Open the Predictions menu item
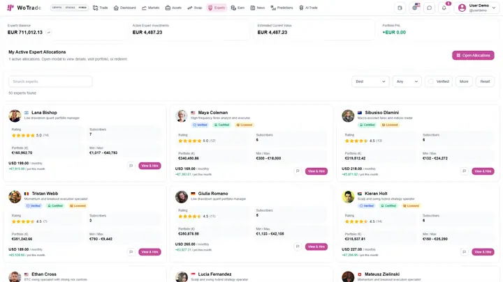 coord(282,8)
